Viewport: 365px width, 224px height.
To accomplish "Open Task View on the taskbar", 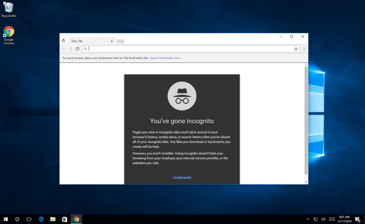I will pyautogui.click(x=29, y=219).
